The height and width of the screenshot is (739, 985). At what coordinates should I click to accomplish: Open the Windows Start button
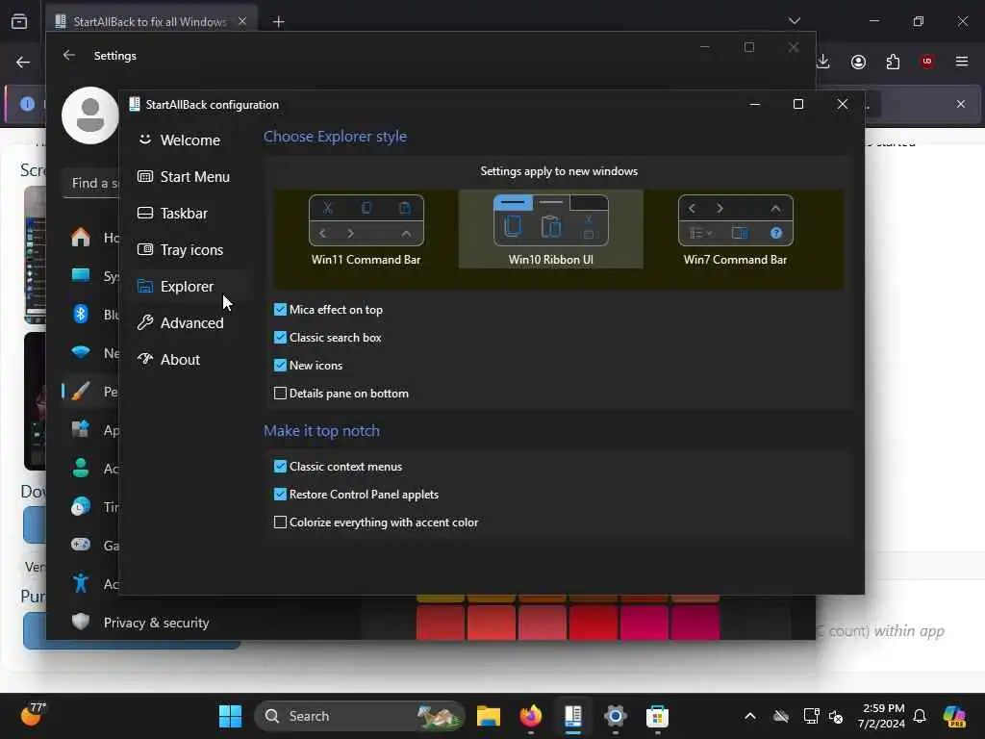tap(230, 716)
